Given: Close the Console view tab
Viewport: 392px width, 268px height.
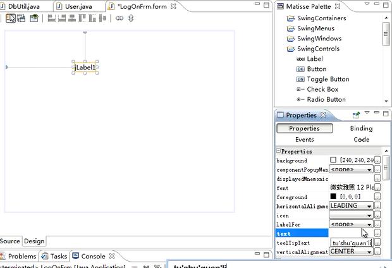Looking at the screenshot, I should coord(112,256).
